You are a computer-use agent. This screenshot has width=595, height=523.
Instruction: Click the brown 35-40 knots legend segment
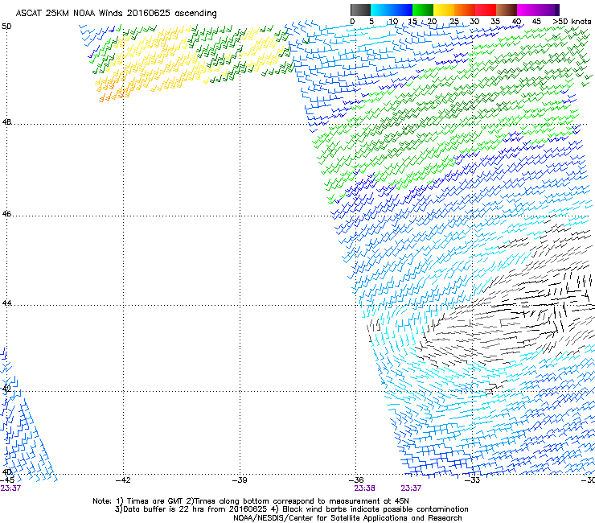point(507,10)
